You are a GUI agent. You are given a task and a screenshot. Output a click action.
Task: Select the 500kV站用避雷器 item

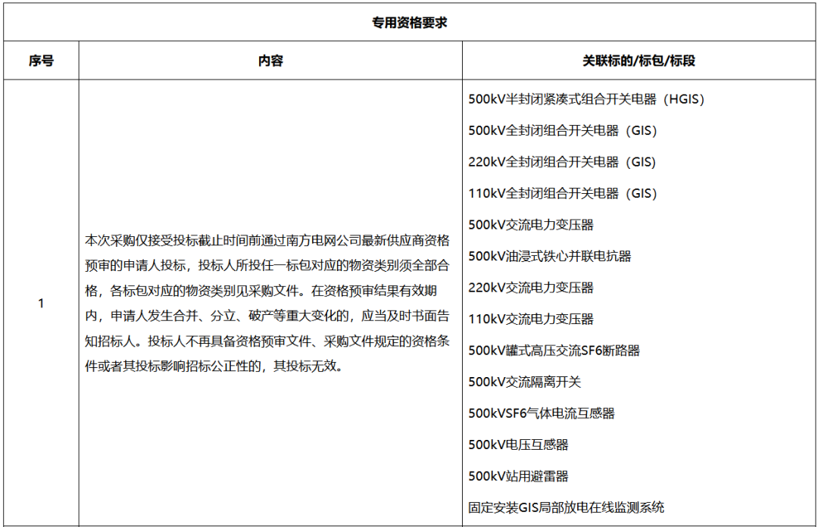tap(519, 476)
